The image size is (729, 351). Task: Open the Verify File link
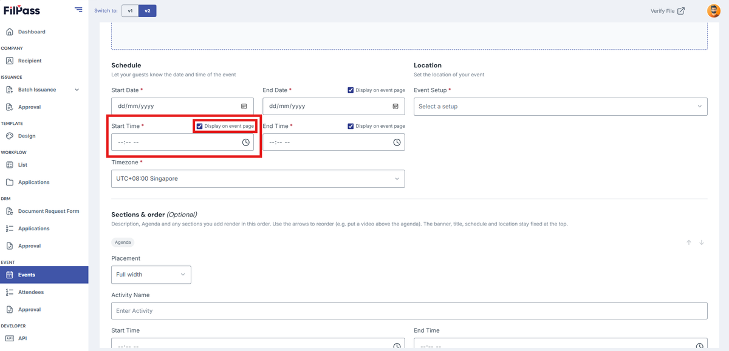tap(668, 11)
